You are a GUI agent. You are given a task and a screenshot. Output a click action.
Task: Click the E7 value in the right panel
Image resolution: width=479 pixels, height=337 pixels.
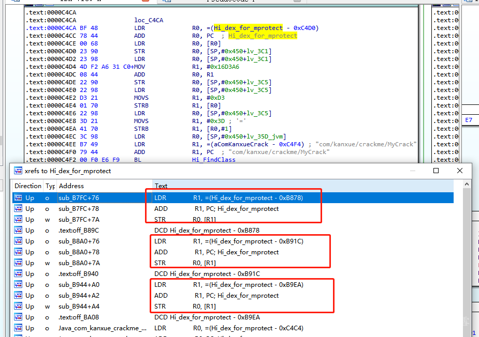click(469, 120)
